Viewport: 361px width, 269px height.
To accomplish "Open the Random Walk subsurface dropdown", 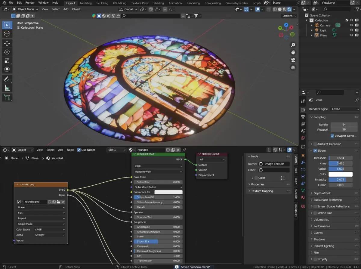I will click(158, 172).
